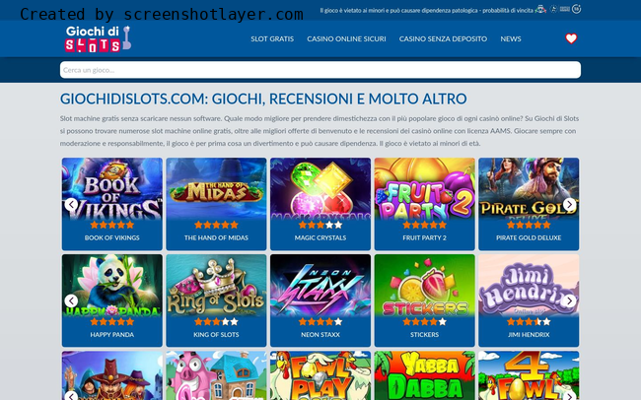
Task: Open the Fruit Party 2 game thumbnail
Action: pos(425,189)
